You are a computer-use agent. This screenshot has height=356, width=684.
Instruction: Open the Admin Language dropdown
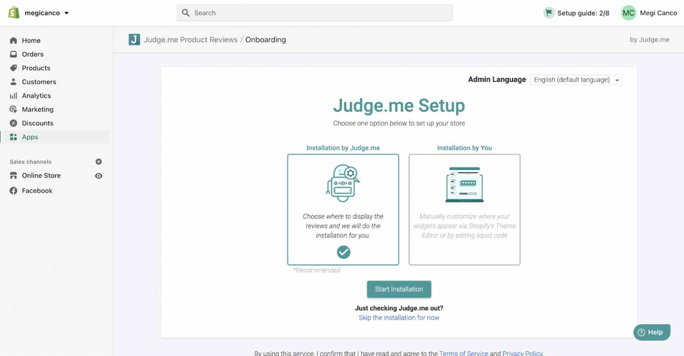576,80
